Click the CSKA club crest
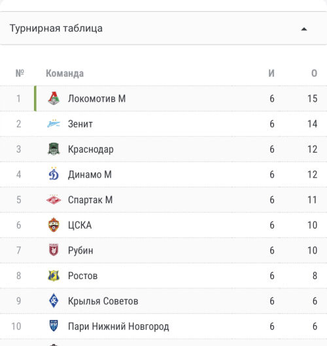Image resolution: width=327 pixels, height=346 pixels. tap(54, 225)
